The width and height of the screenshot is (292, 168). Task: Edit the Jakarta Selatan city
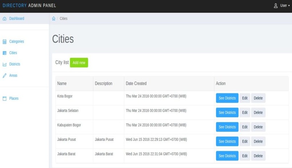tap(245, 113)
